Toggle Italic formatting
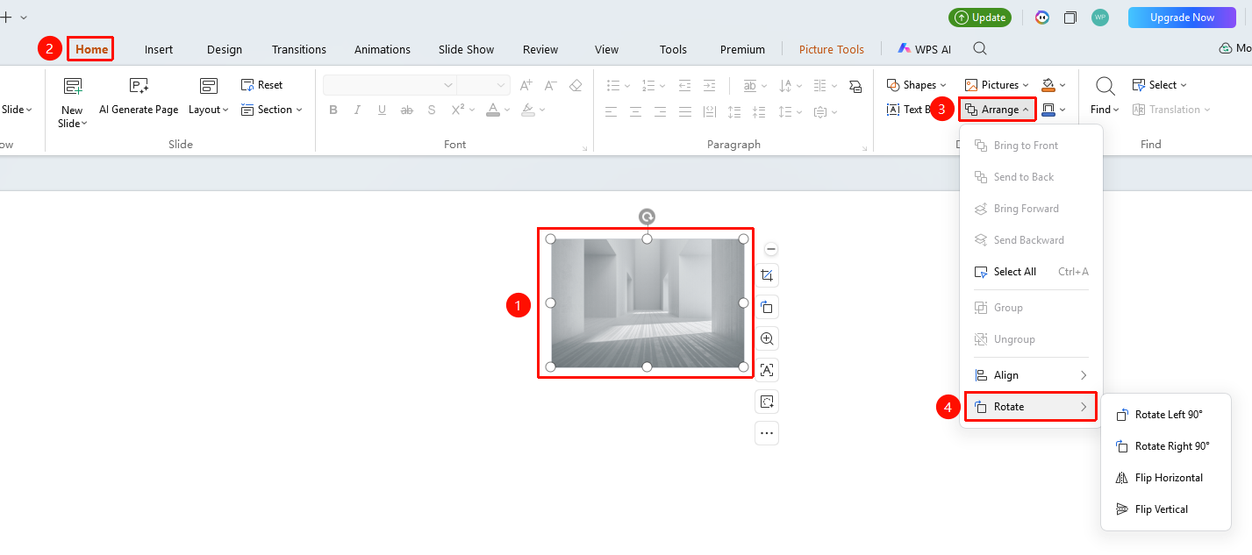The height and width of the screenshot is (555, 1252). 357,110
